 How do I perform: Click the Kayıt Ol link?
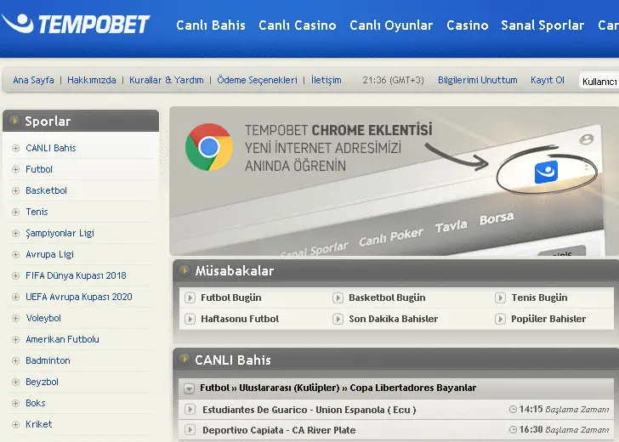click(x=548, y=80)
